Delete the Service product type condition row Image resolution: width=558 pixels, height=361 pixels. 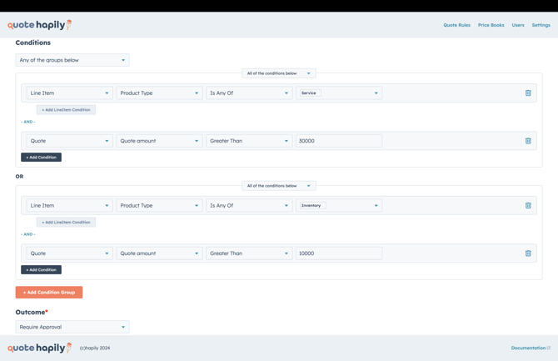(x=528, y=93)
